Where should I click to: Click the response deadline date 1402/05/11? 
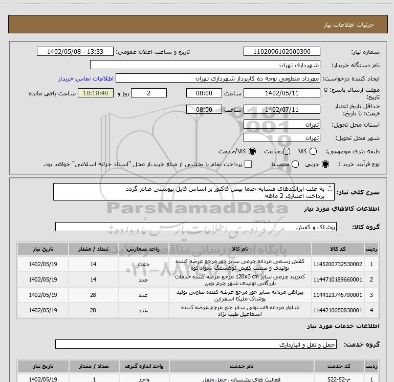(281, 93)
